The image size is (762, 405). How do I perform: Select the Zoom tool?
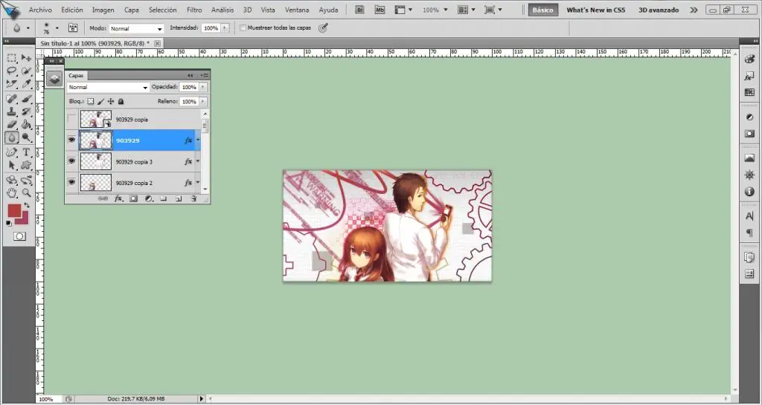point(26,193)
